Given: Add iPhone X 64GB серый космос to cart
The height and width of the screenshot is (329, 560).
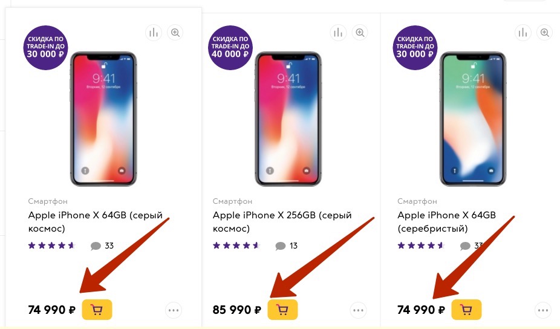Looking at the screenshot, I should [x=97, y=310].
